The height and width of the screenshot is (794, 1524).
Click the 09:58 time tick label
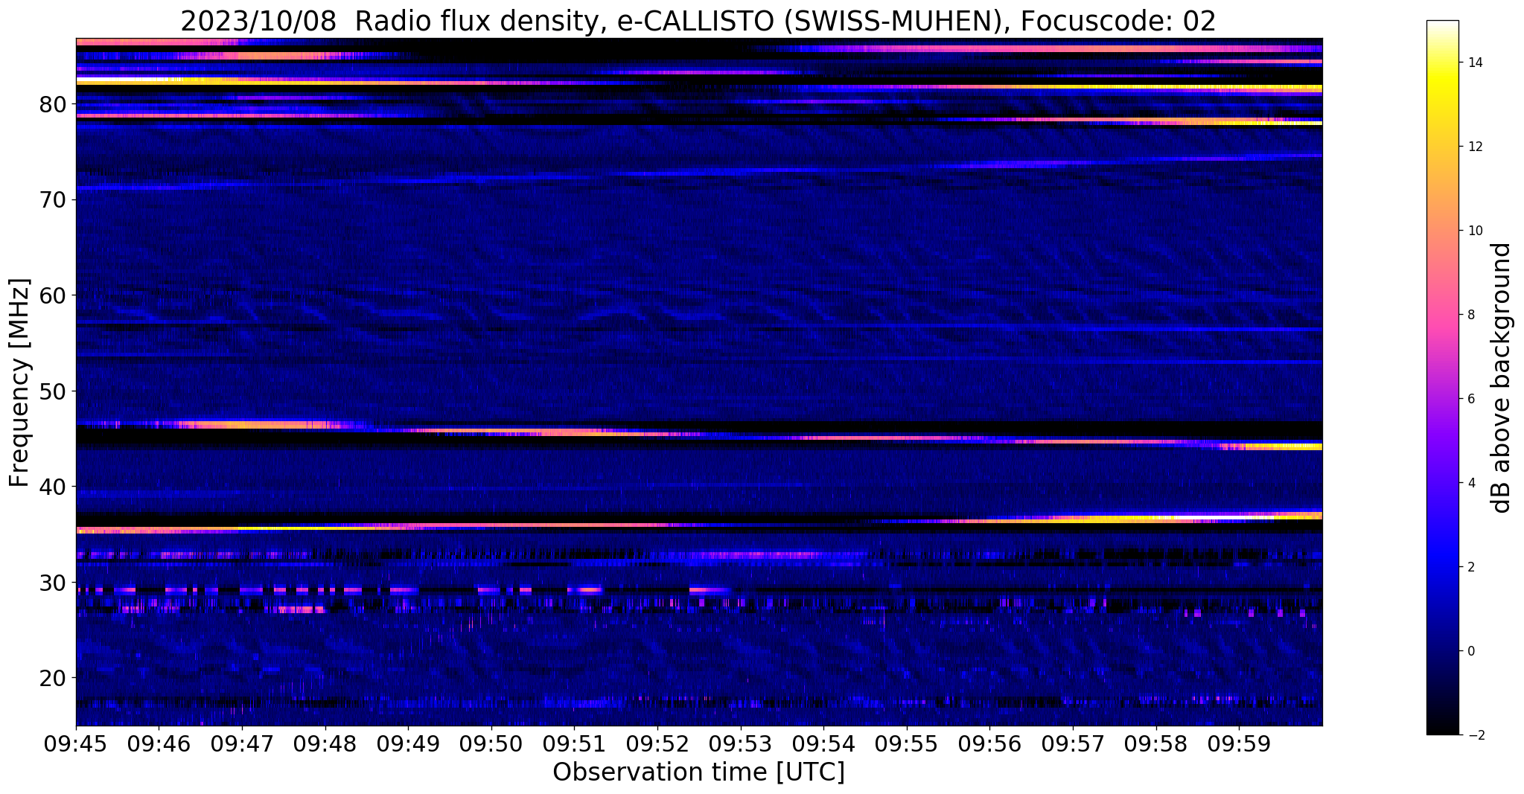coord(1155,744)
